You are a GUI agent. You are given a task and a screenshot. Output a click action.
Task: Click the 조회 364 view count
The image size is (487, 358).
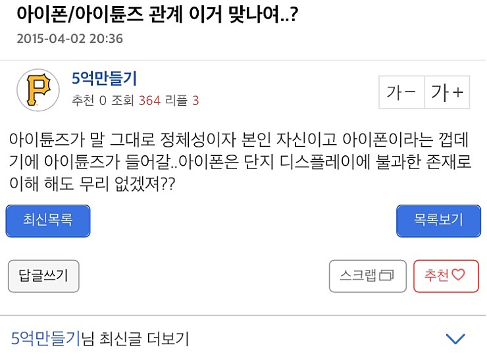coord(137,101)
